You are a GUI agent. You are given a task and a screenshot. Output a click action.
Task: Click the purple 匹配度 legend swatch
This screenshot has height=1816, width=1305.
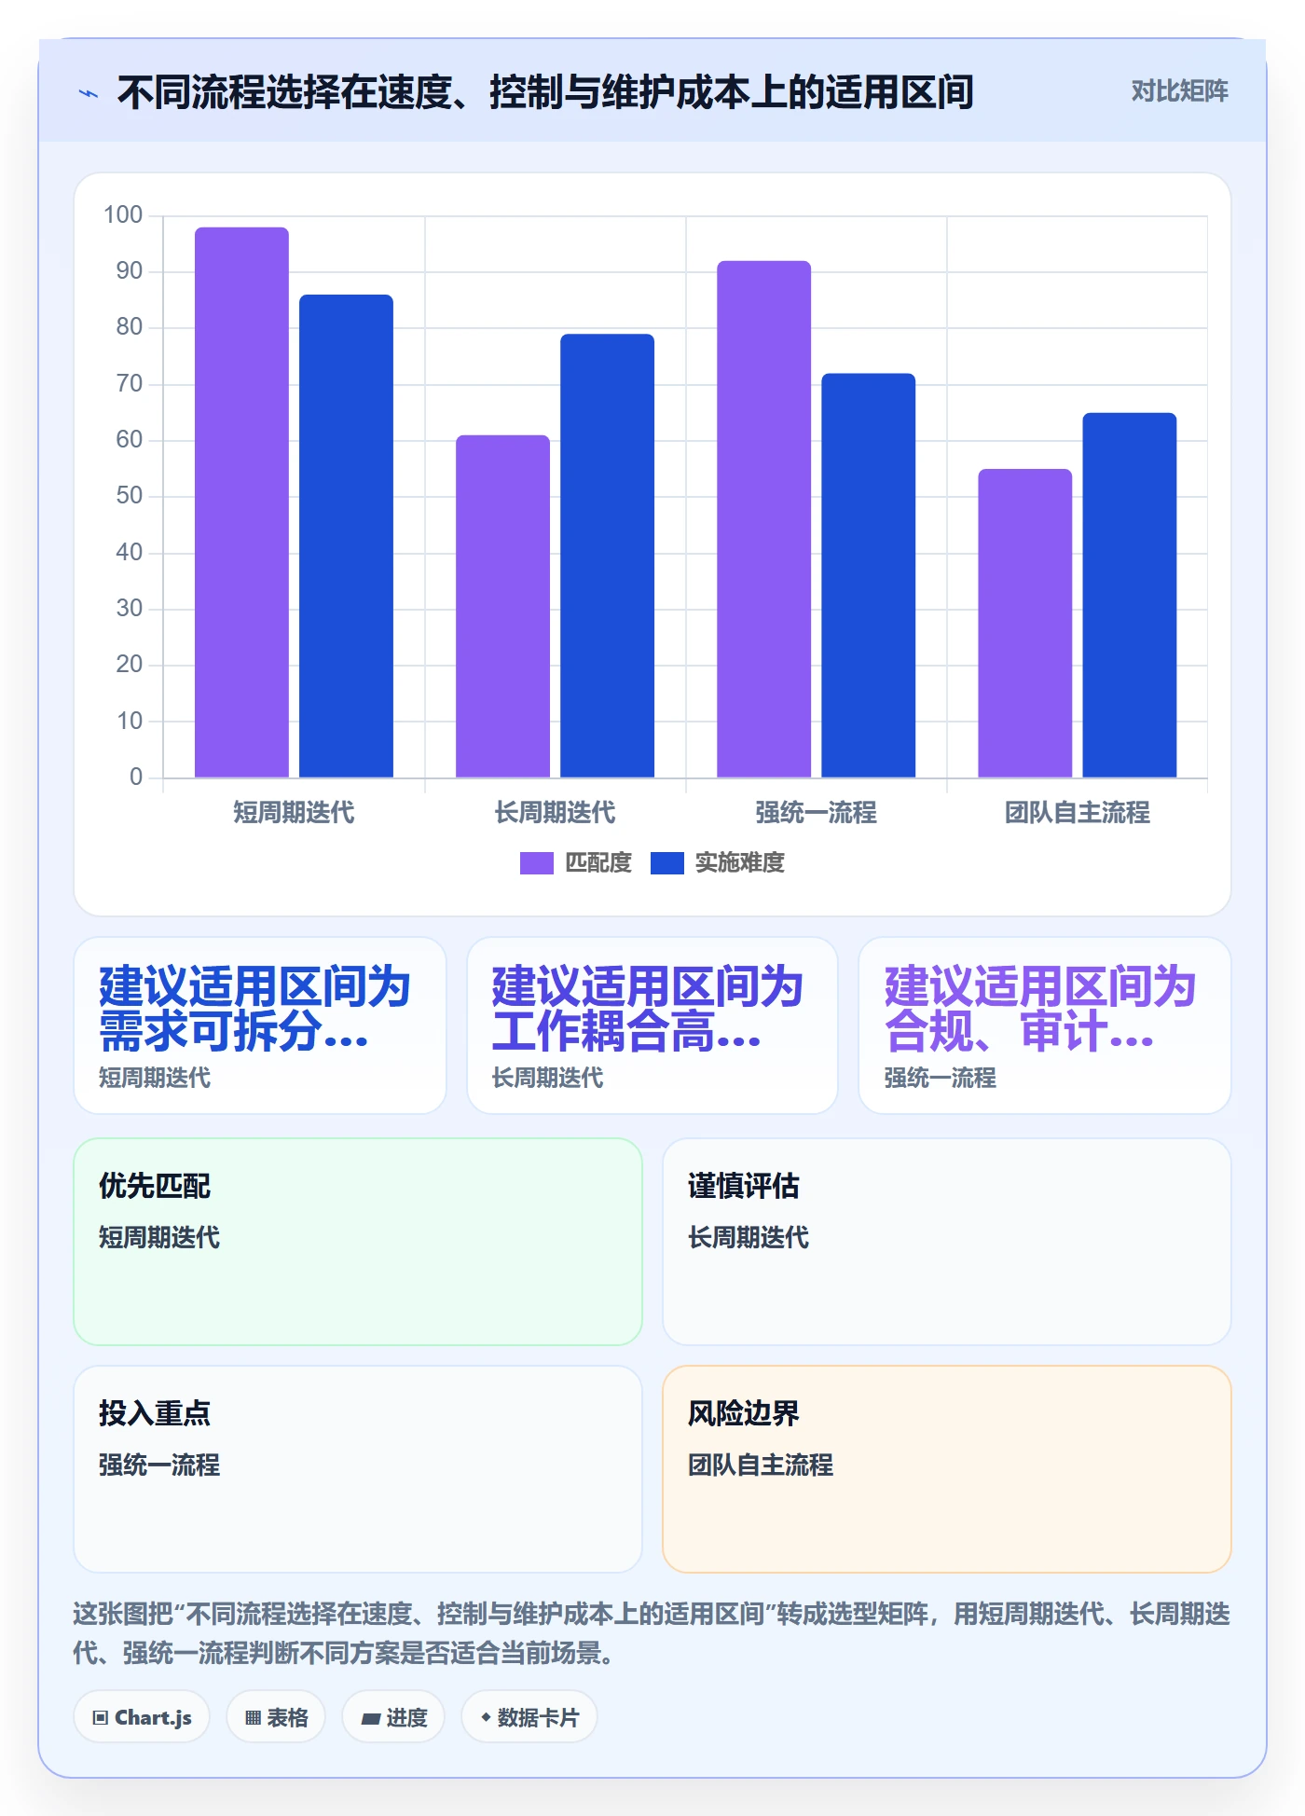536,863
